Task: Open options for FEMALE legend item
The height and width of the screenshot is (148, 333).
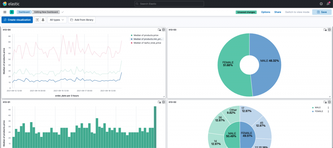Action: coord(328,111)
